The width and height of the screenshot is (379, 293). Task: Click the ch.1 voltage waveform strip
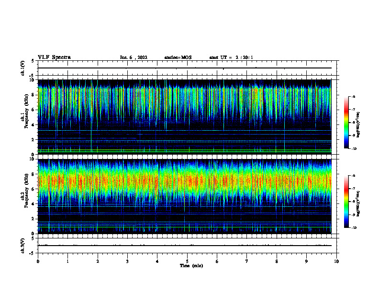[187, 68]
